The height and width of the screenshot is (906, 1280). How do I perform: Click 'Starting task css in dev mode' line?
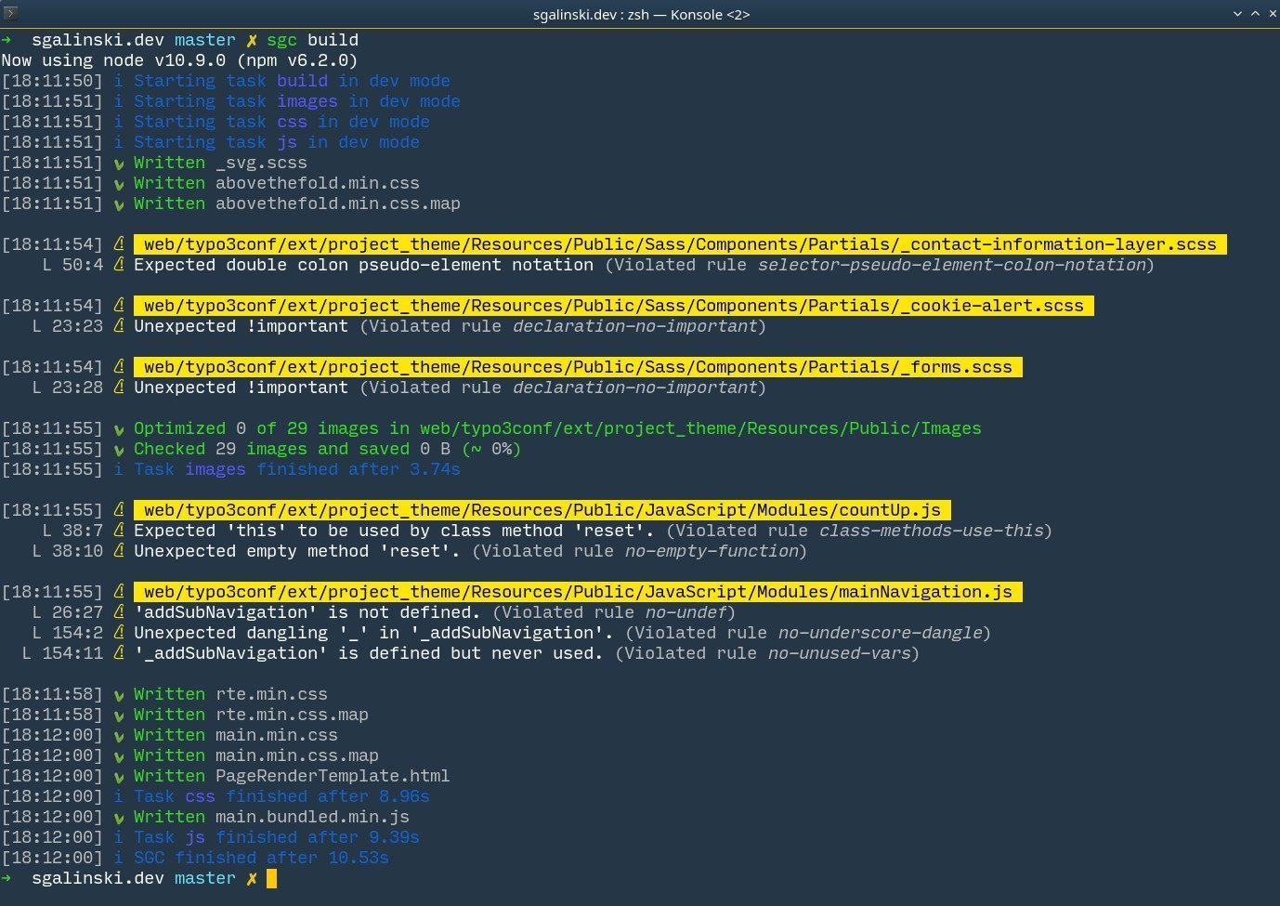(281, 122)
